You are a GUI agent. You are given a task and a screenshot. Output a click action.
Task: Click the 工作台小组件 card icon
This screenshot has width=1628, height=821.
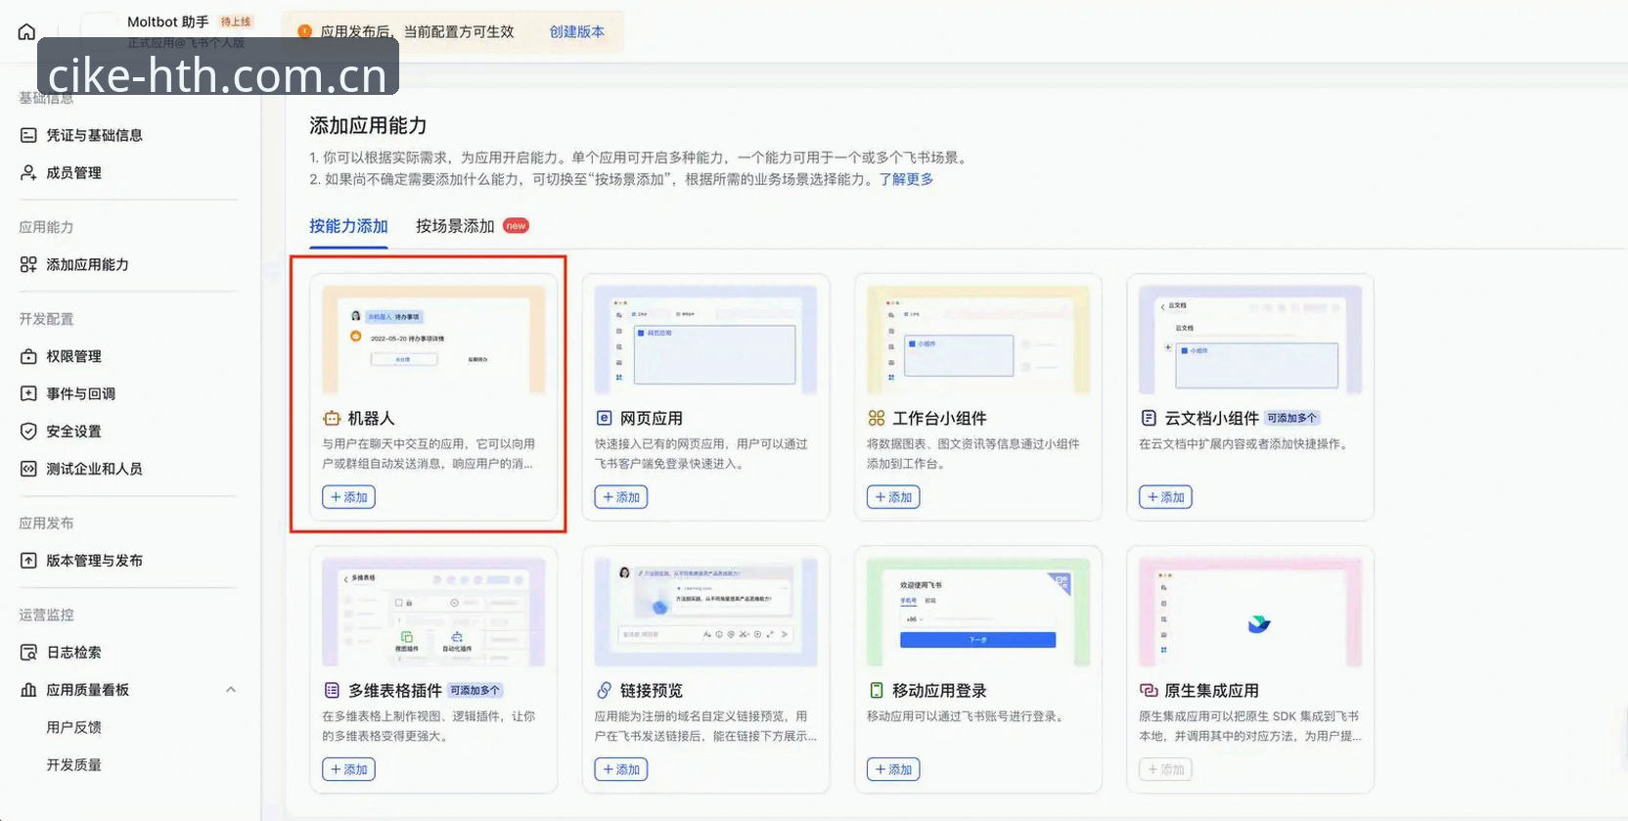(876, 418)
